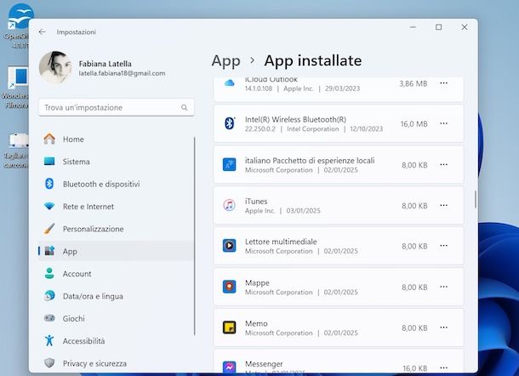Open options menu for Memo

tap(443, 328)
